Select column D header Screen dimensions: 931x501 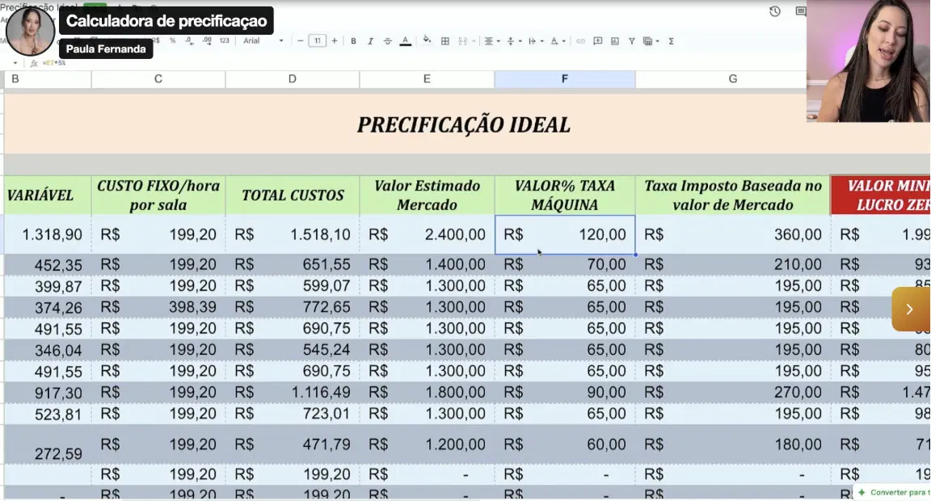pyautogui.click(x=292, y=79)
